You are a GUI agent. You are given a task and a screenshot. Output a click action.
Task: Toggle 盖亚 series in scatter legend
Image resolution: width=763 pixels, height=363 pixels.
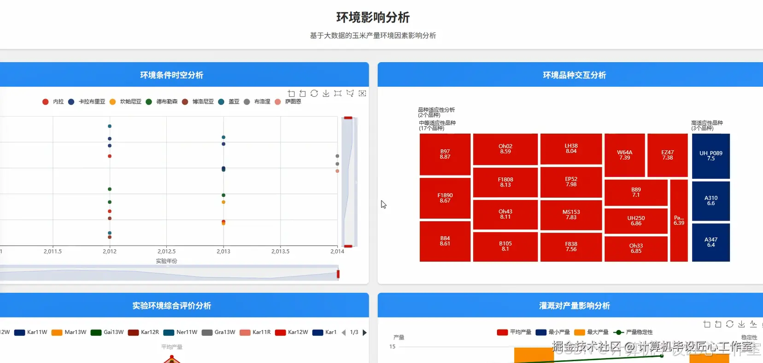pos(229,102)
